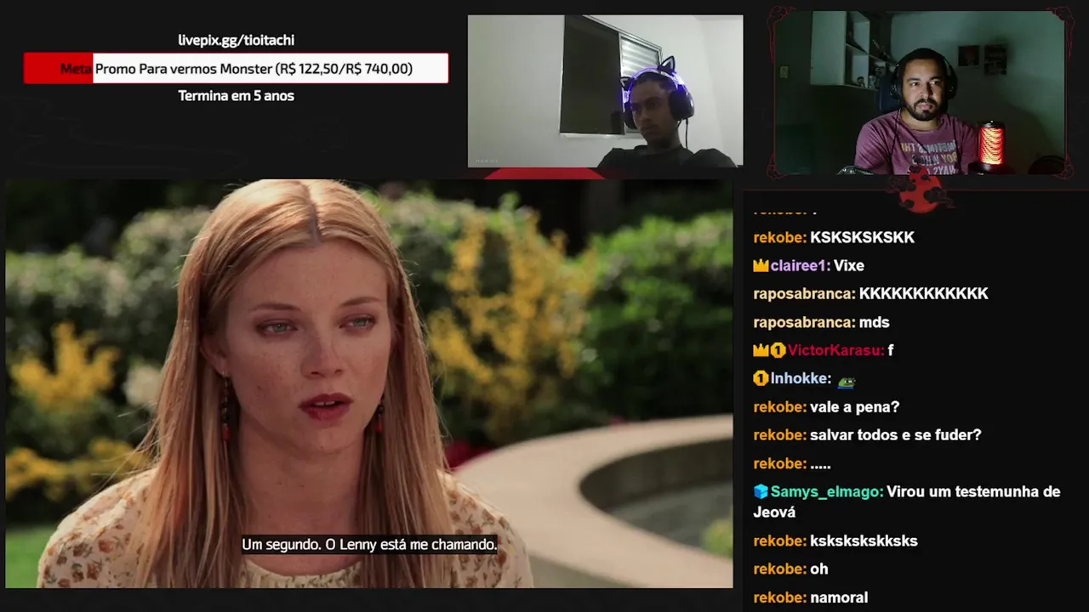
Task: Click the username Inhokke in chat
Action: point(801,378)
